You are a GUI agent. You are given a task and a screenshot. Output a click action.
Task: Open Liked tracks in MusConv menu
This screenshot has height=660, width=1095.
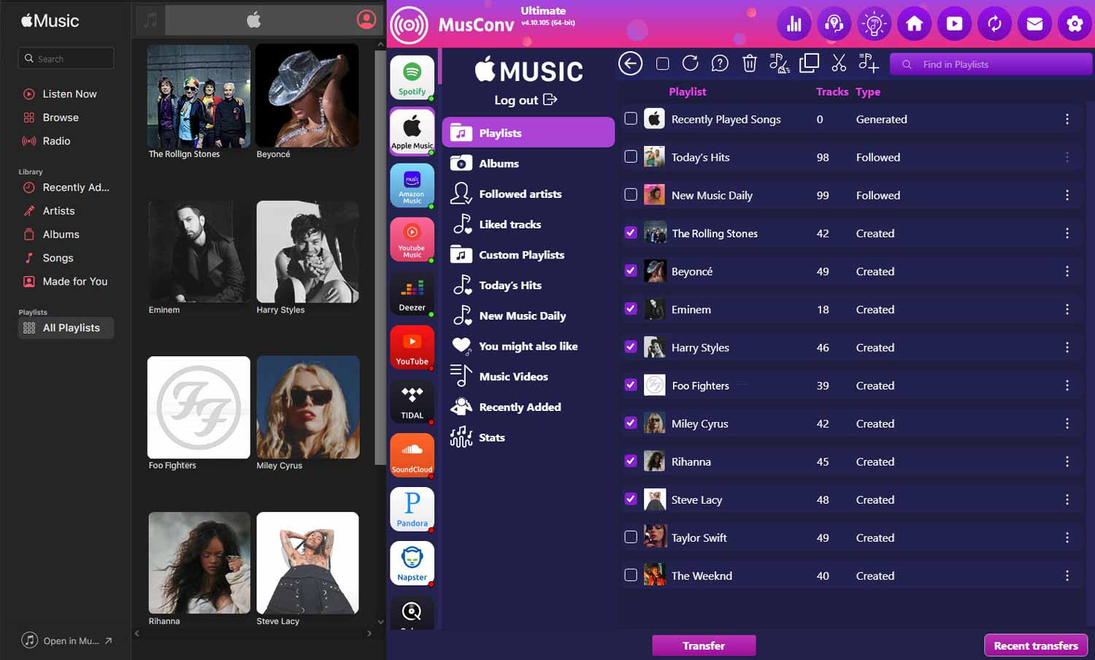[x=528, y=224]
